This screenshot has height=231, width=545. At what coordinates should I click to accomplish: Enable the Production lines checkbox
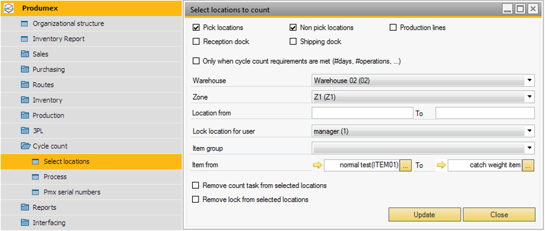393,28
